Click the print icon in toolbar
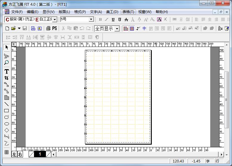The width and height of the screenshot is (232, 166). pyautogui.click(x=48, y=29)
